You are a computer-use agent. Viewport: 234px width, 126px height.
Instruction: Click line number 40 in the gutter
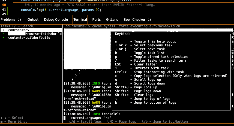(x=4, y=5)
